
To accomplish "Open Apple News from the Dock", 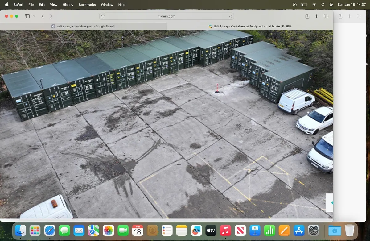I will pyautogui.click(x=240, y=231).
